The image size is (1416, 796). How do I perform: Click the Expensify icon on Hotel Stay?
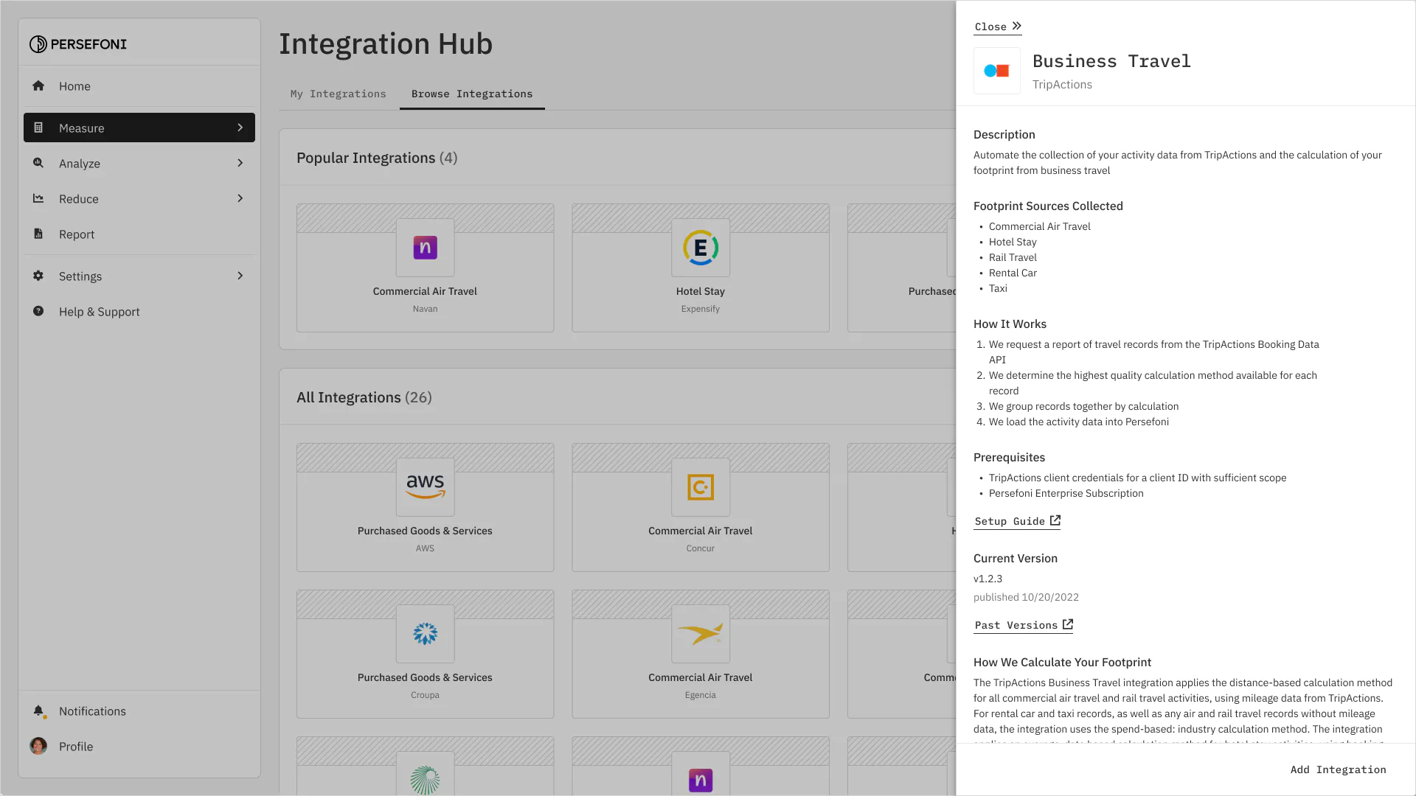pos(700,248)
